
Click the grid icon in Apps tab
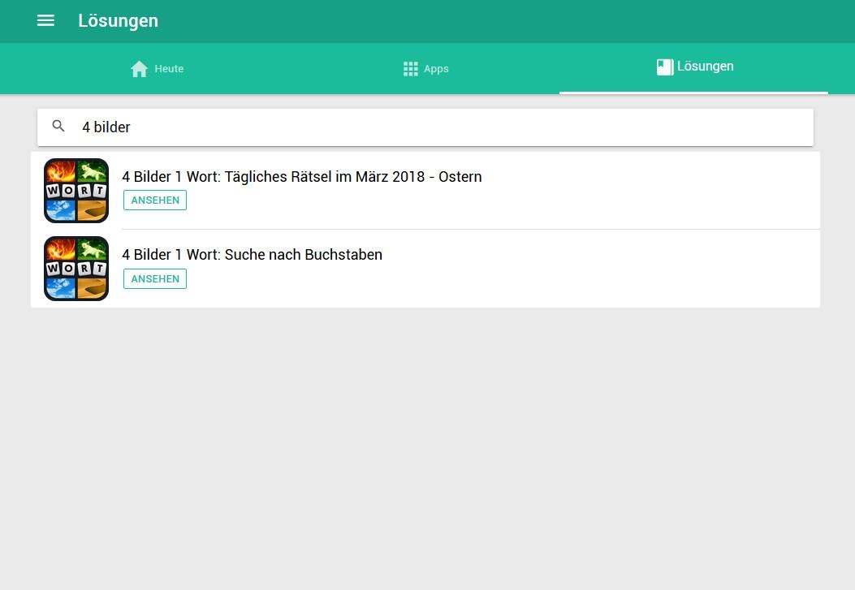click(x=411, y=69)
